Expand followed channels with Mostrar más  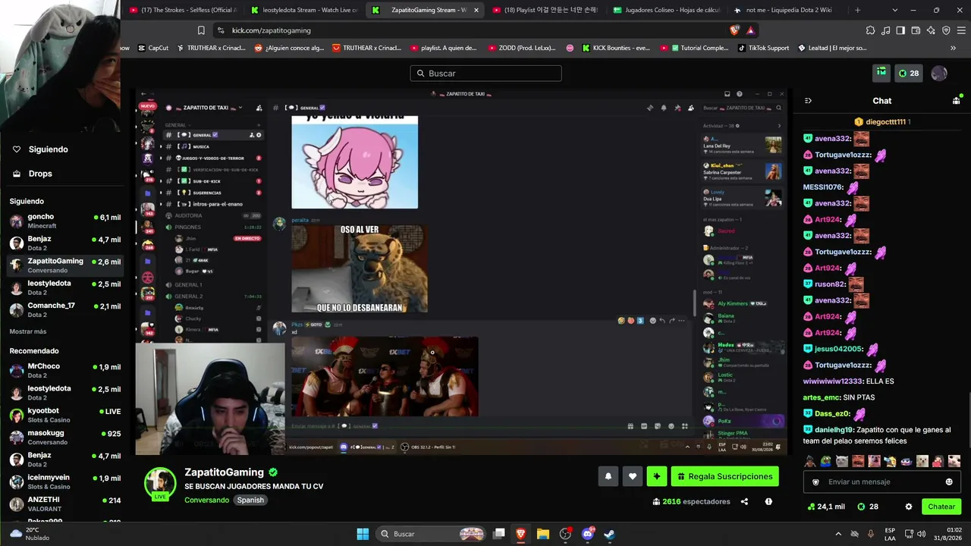click(x=28, y=331)
